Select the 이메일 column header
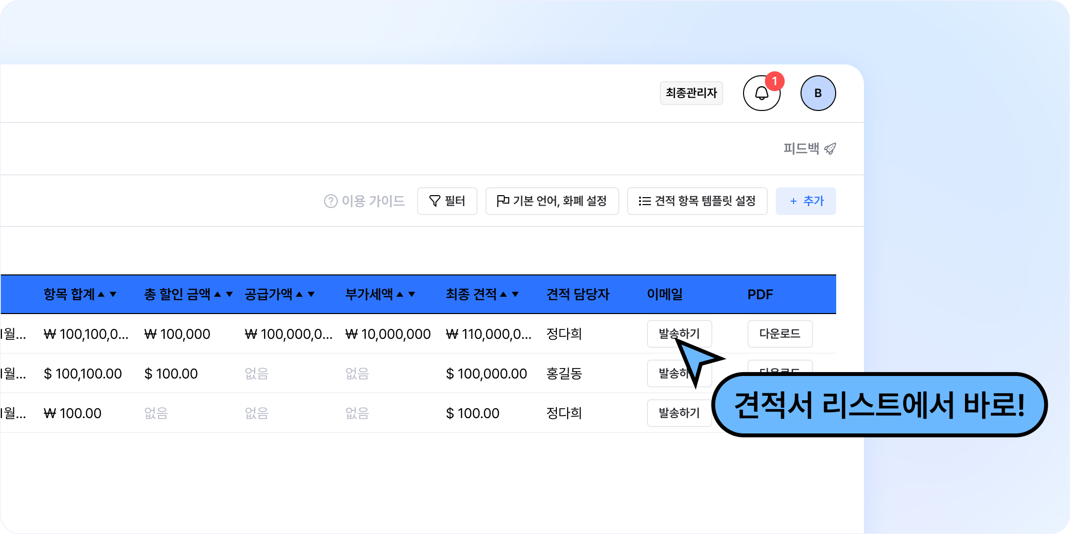This screenshot has height=534, width=1070. pos(665,294)
